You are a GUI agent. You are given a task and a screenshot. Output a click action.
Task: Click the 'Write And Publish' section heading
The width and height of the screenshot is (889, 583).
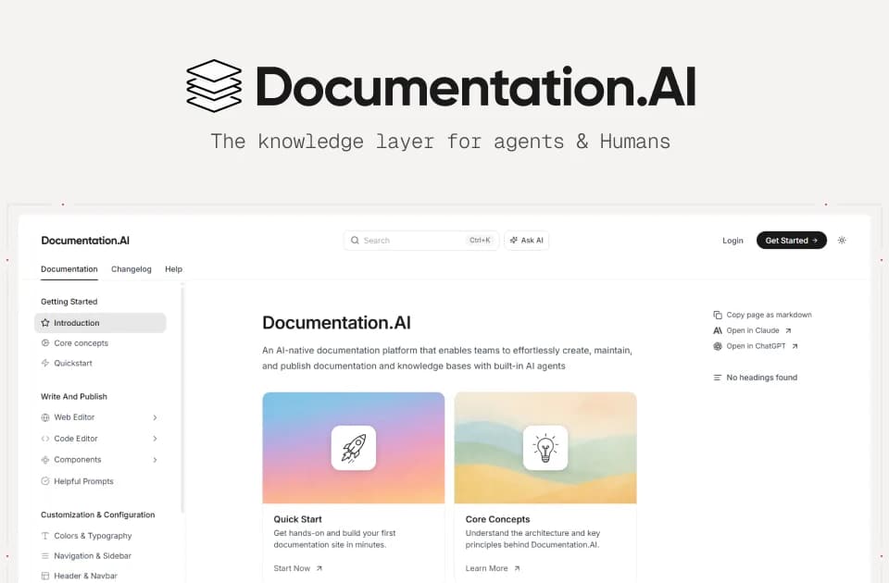(74, 397)
